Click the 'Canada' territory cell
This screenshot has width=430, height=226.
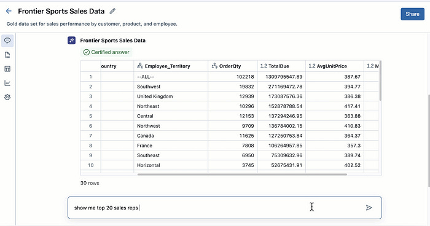171,136
